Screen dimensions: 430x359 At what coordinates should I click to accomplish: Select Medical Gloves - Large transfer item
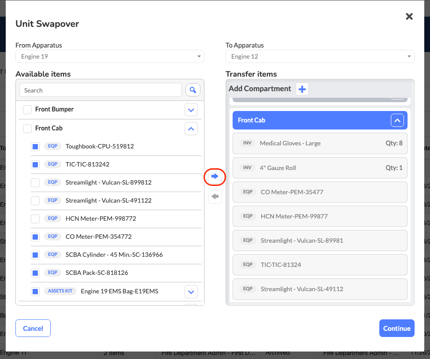coord(320,144)
